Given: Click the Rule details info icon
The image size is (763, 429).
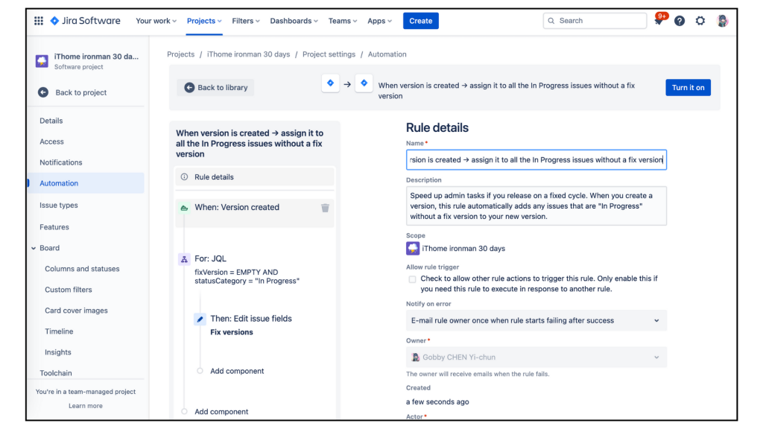Looking at the screenshot, I should 185,177.
